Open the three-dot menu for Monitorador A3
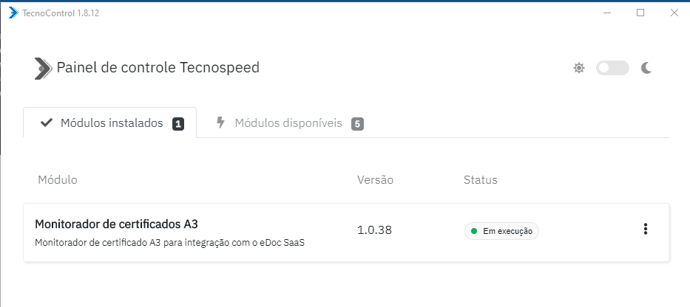 (646, 229)
